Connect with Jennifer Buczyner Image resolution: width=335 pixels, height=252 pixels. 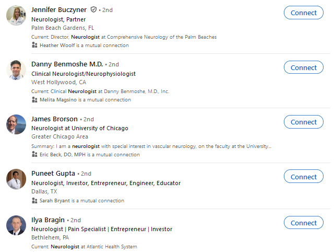click(x=303, y=13)
